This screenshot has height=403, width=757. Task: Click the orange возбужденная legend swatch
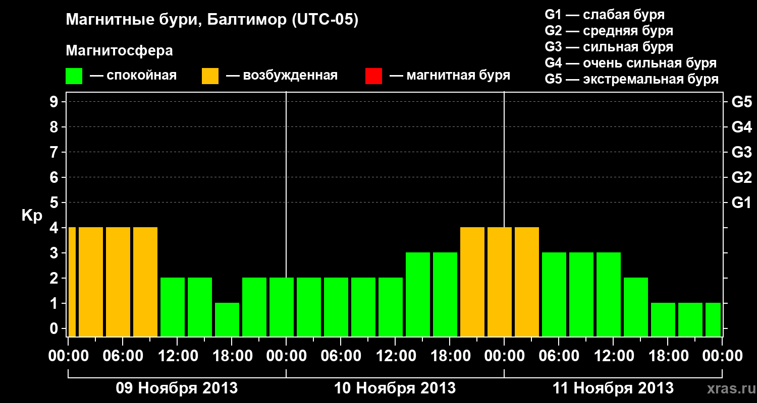210,76
